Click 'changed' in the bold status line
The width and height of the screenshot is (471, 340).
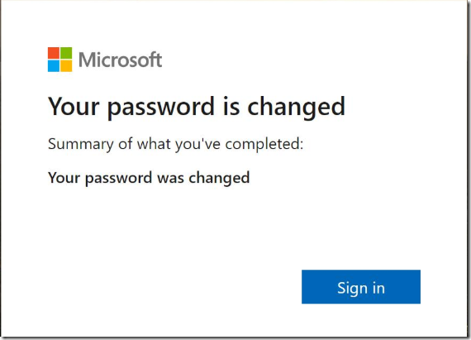point(219,178)
